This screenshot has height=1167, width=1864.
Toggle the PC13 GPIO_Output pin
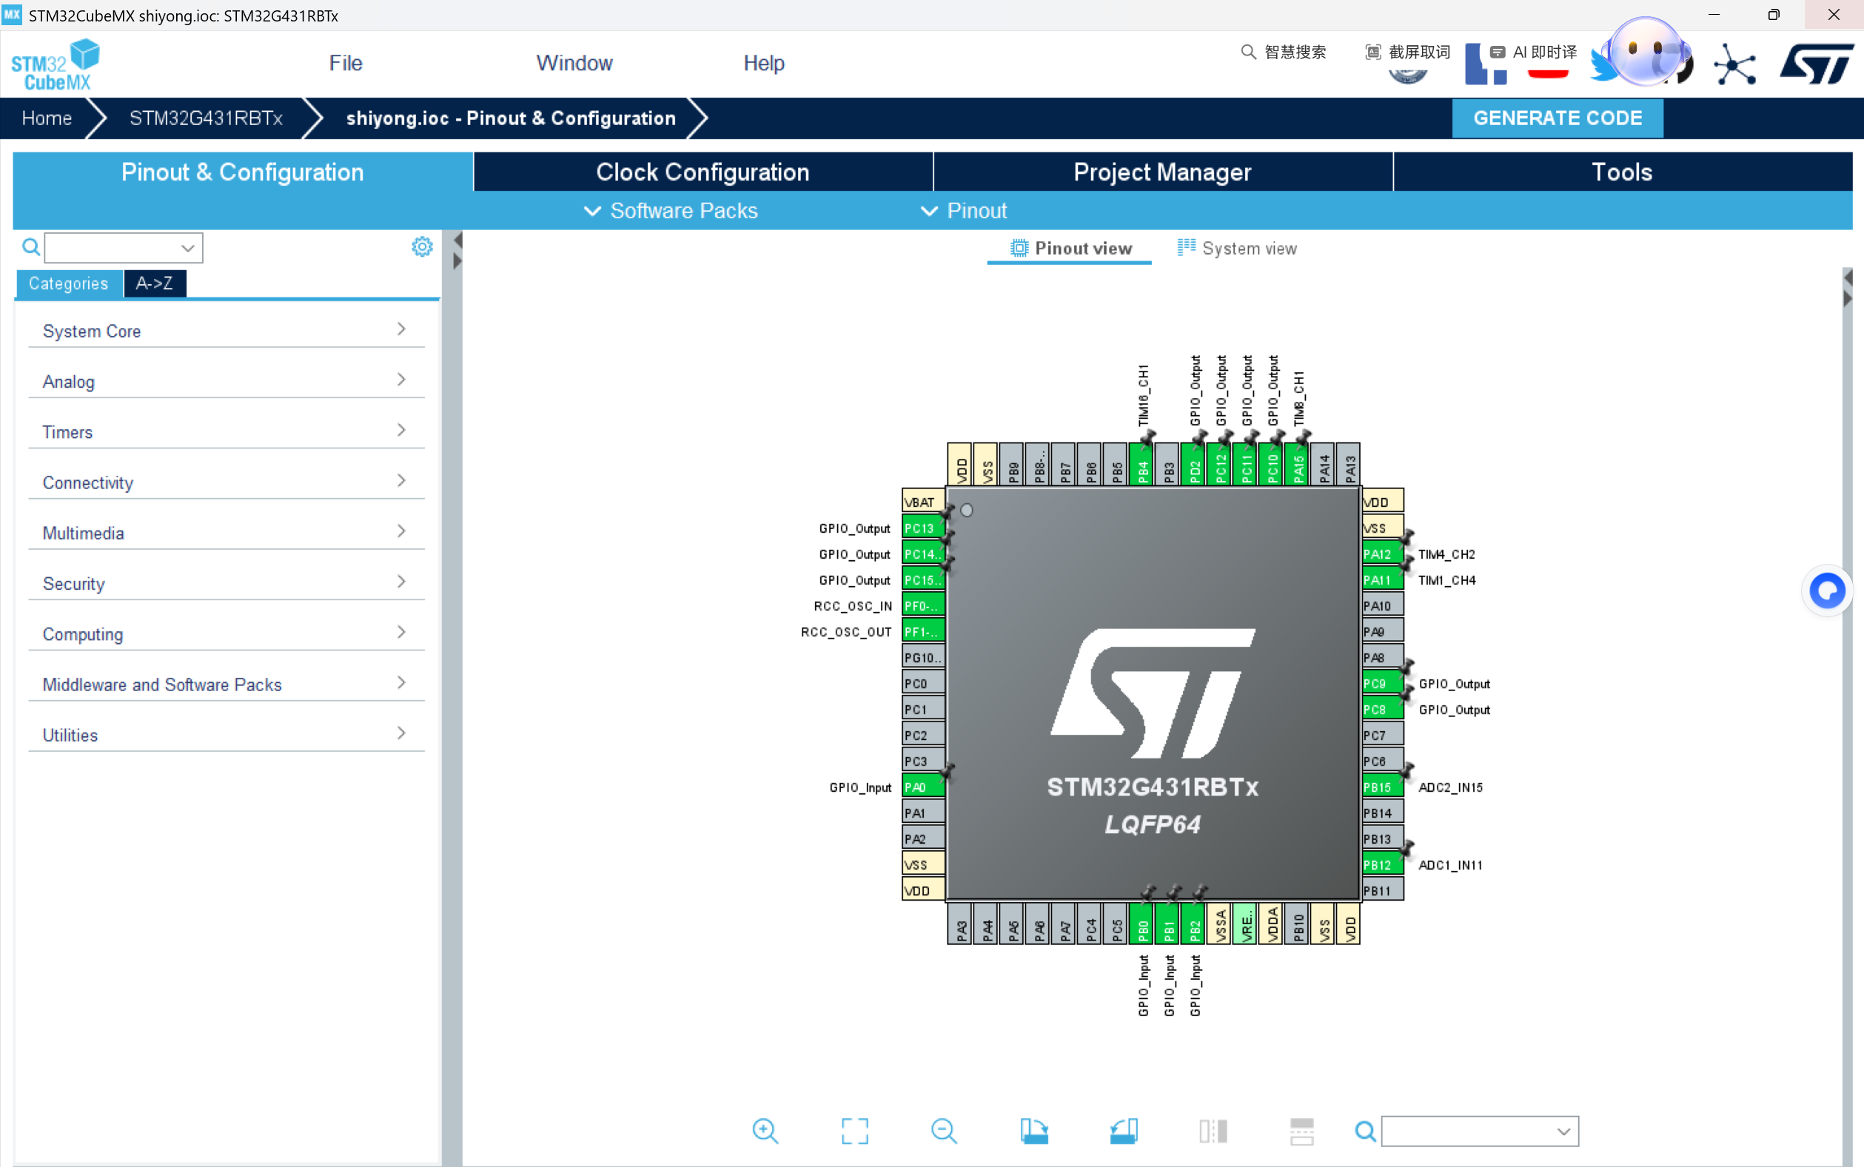[922, 528]
